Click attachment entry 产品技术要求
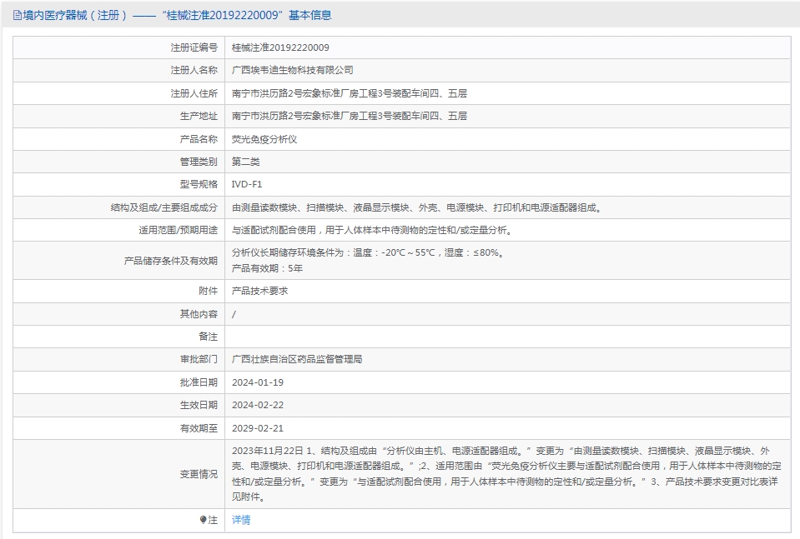800x539 pixels. [259, 291]
